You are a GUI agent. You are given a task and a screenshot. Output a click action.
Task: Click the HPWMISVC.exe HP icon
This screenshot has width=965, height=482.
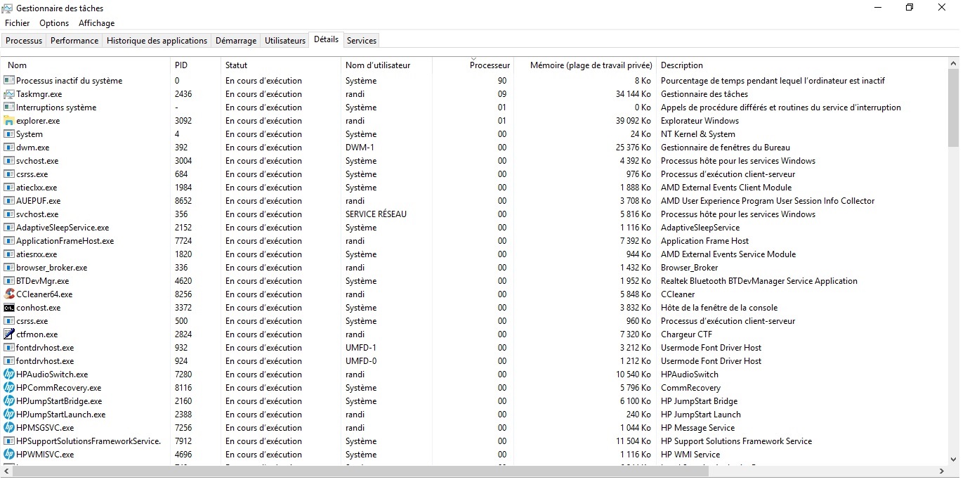[x=9, y=455]
